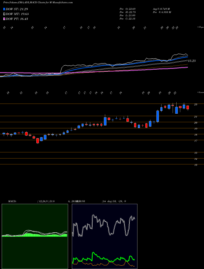204x269 pixels.
Task: Click the blue DOW ST legend square
Action: point(4,9)
